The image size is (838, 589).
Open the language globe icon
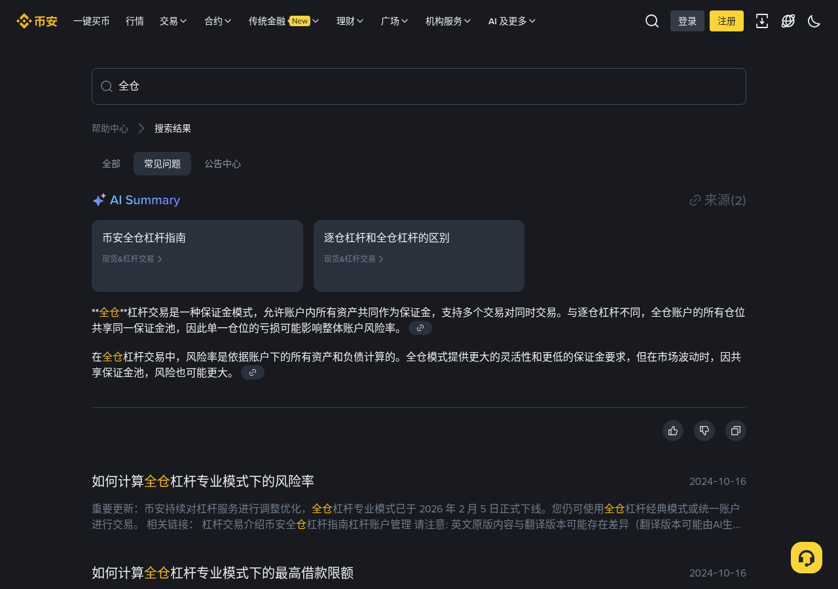point(788,21)
